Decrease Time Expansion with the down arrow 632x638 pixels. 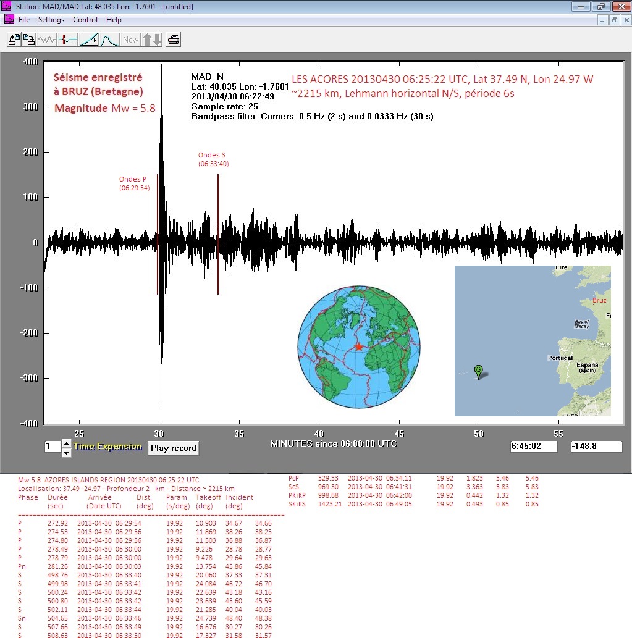[x=66, y=453]
